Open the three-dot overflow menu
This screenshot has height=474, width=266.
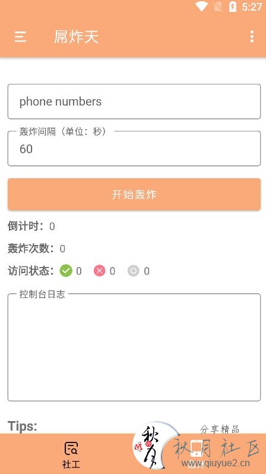tap(252, 37)
